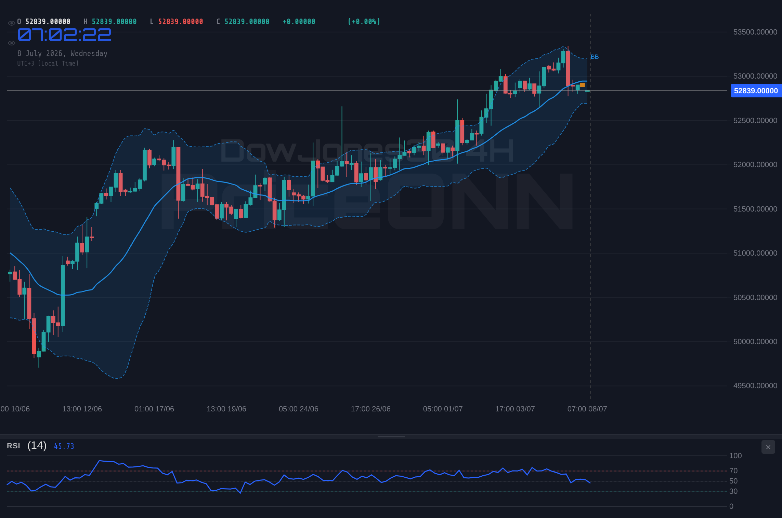Screen dimensions: 782x518
Task: Click the 07:02:22 clock display
Action: pos(65,35)
